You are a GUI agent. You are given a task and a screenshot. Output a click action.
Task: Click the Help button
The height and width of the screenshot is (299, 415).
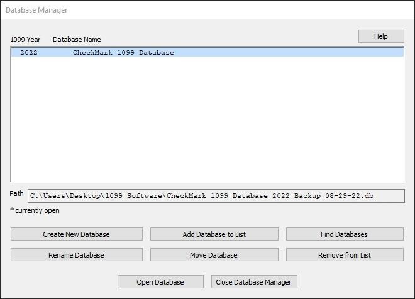tap(380, 36)
